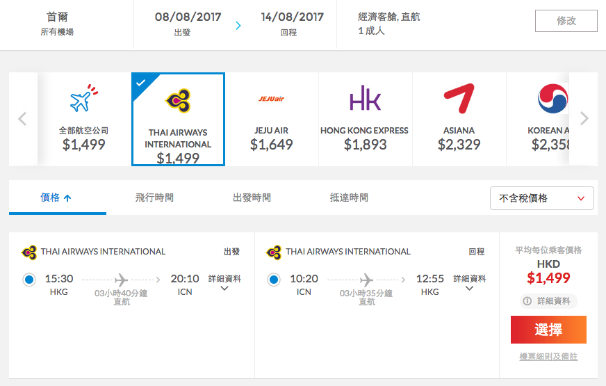Click the 1 成人 passenger text

click(x=371, y=31)
